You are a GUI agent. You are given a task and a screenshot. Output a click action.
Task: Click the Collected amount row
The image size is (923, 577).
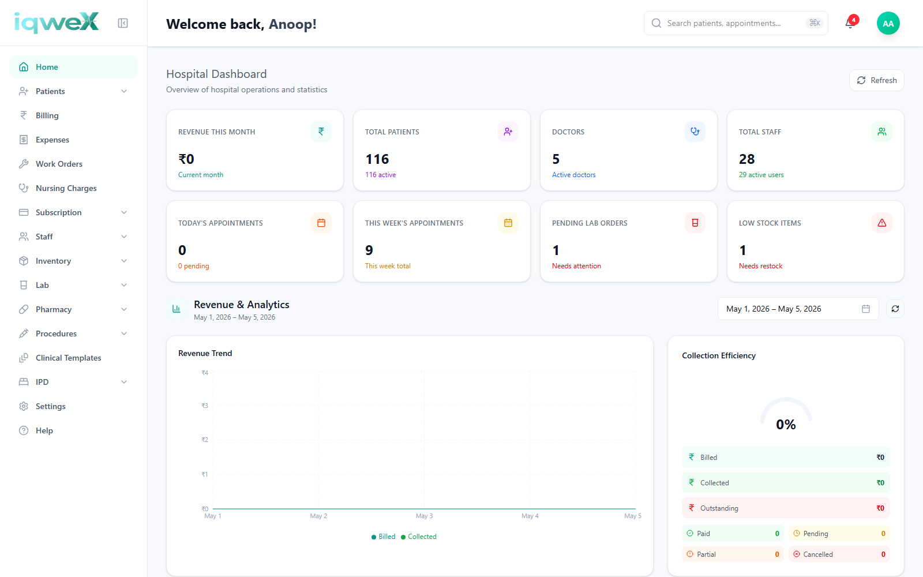(786, 482)
